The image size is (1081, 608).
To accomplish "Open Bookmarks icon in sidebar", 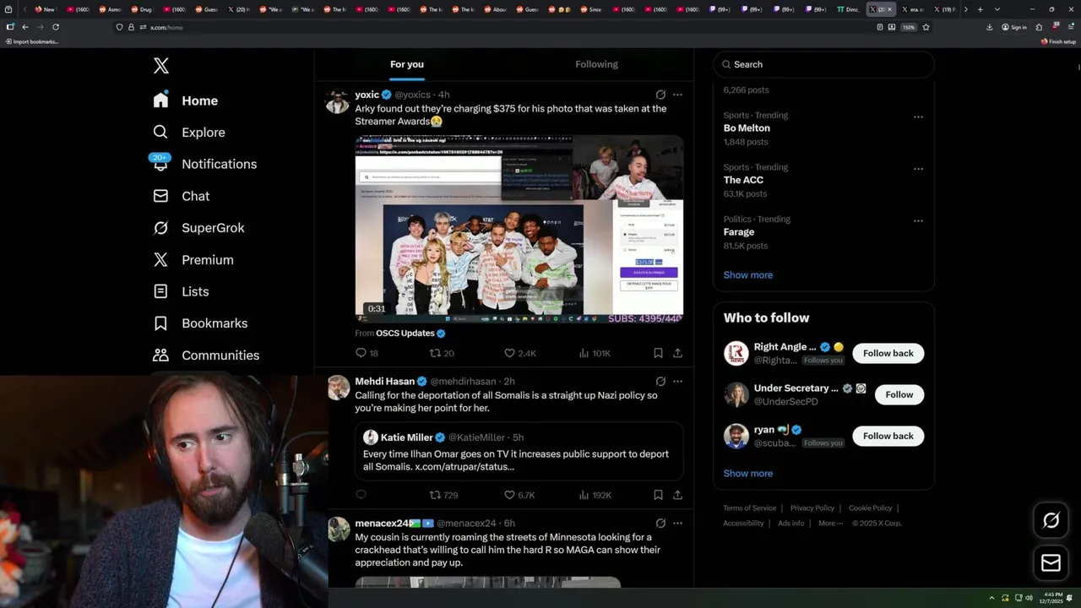I will tap(160, 323).
